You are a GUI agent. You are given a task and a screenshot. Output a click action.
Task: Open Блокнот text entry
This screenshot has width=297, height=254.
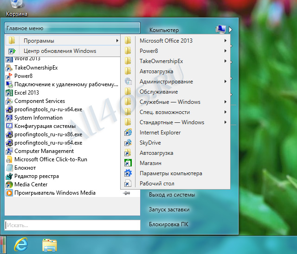25,168
